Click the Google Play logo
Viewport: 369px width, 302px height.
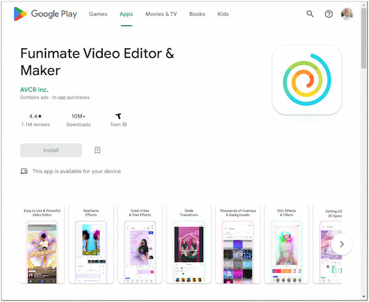[x=45, y=14]
